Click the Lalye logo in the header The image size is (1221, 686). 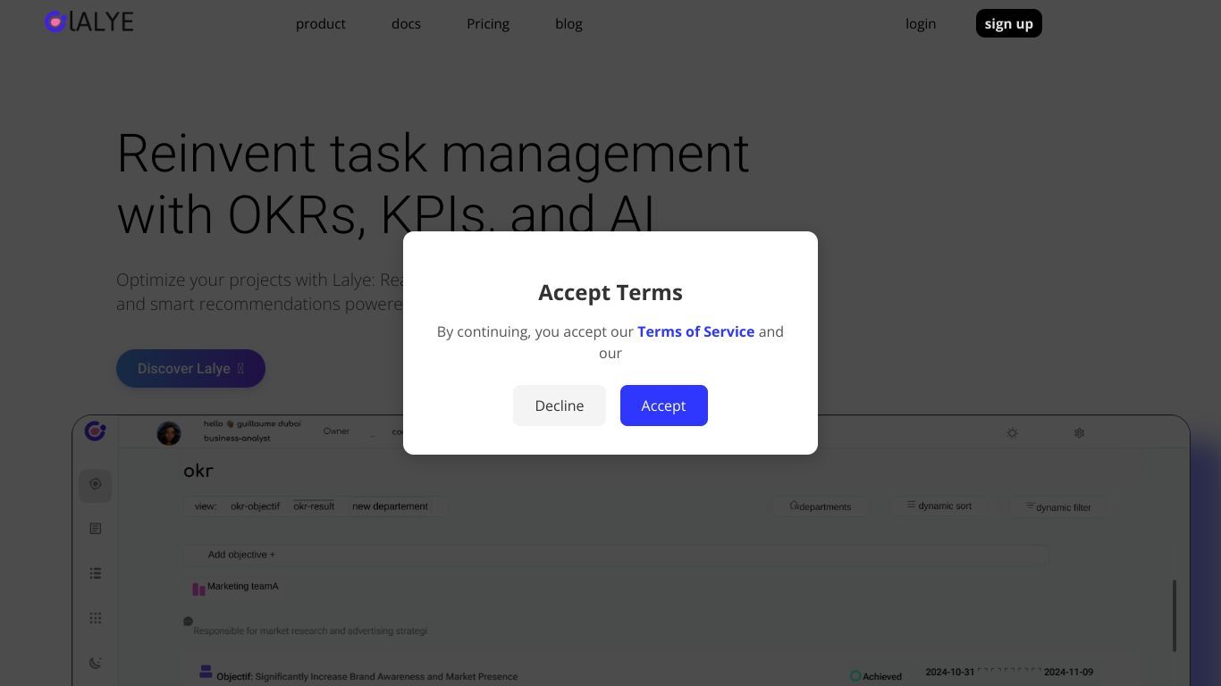pyautogui.click(x=89, y=21)
